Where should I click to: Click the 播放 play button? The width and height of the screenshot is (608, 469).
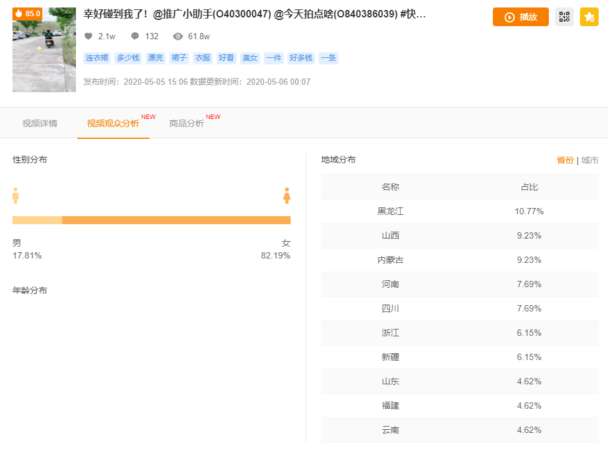point(520,17)
